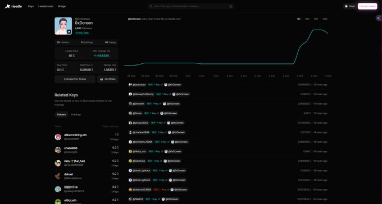The image size is (382, 204).
Task: Click the @scribezhu76065 trade avatar
Action: tap(130, 142)
